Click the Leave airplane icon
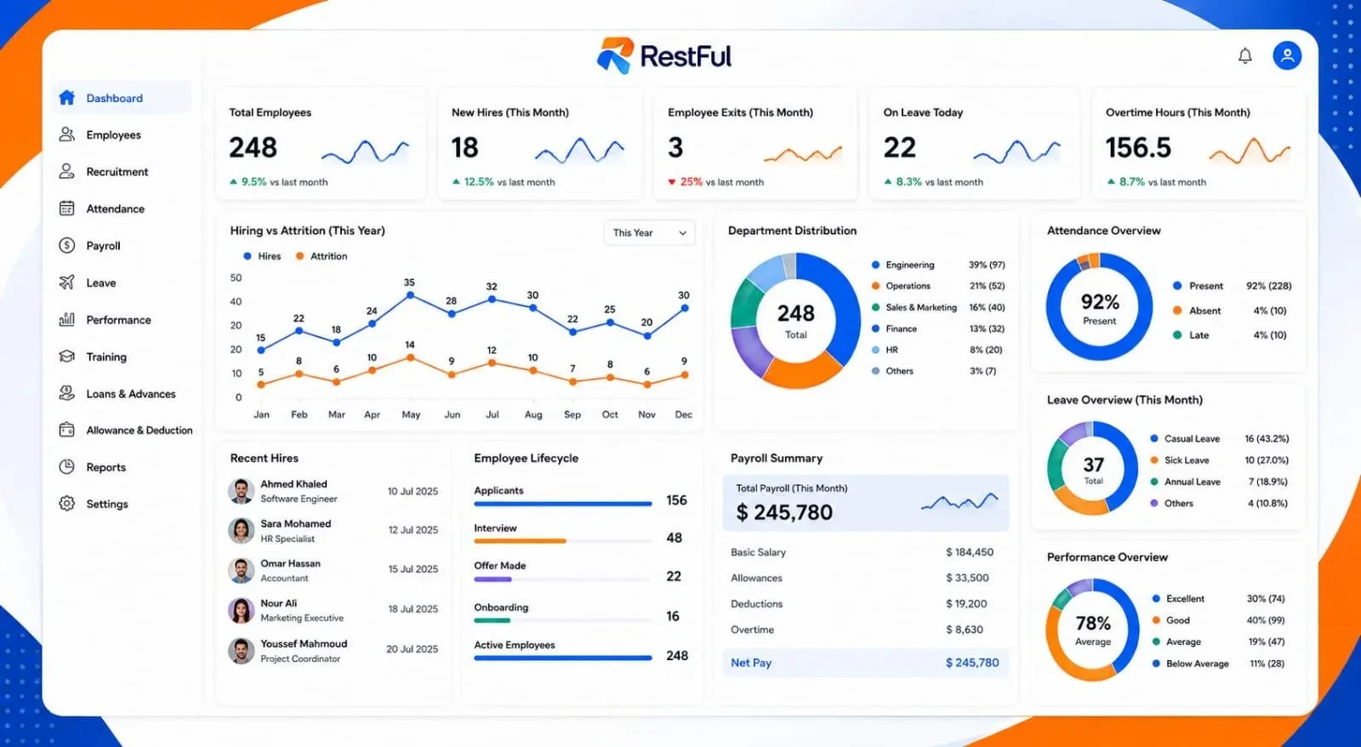The width and height of the screenshot is (1361, 747). pyautogui.click(x=66, y=282)
